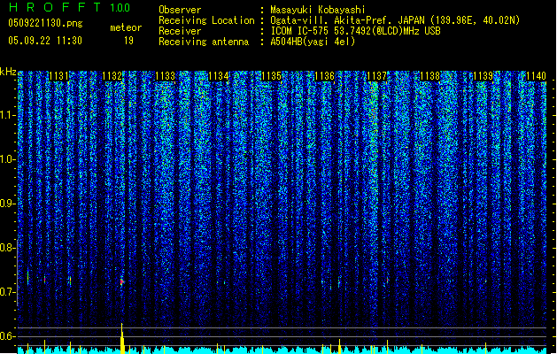Click the 1140 time marker
This screenshot has height=354, width=557.
(536, 76)
